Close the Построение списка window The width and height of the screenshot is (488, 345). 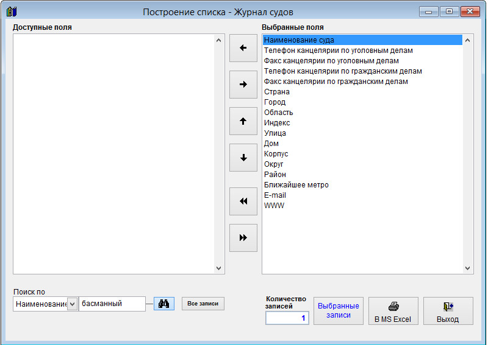[x=470, y=12]
